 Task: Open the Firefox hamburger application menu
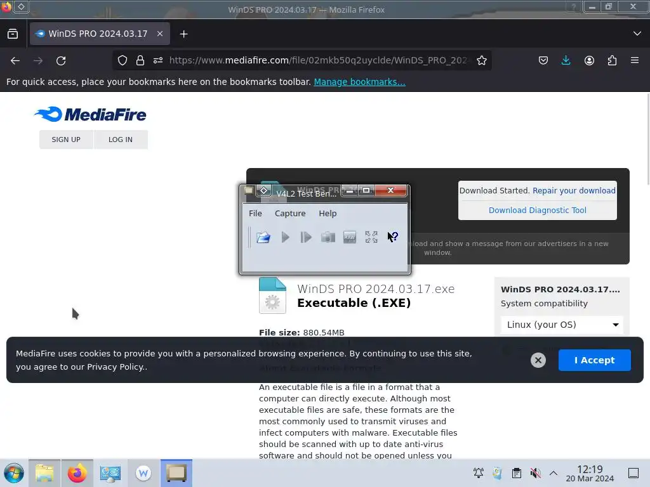tap(635, 60)
